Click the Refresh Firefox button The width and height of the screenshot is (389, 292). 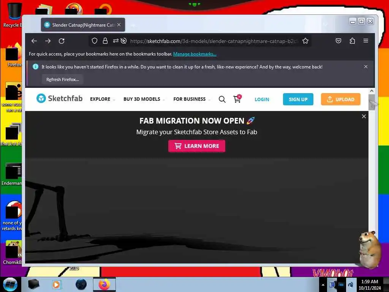(63, 79)
